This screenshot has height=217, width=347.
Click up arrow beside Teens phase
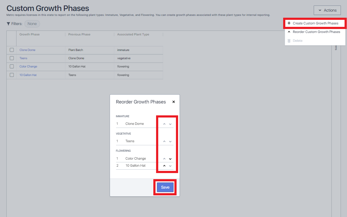(164, 141)
